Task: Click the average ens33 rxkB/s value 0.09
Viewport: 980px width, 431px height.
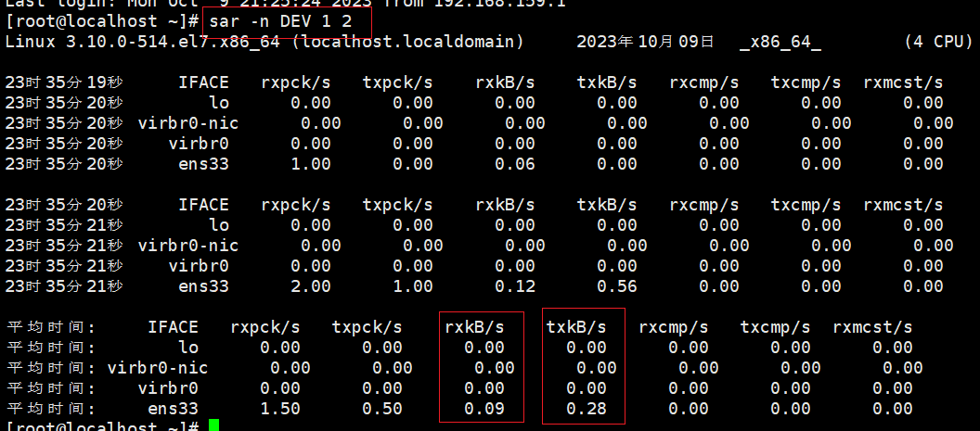Action: click(484, 409)
